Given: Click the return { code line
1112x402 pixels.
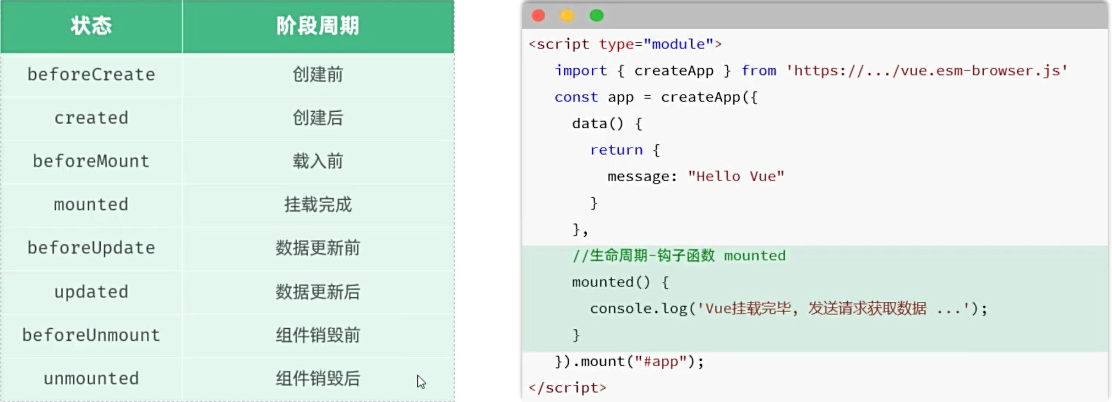Looking at the screenshot, I should [x=625, y=150].
